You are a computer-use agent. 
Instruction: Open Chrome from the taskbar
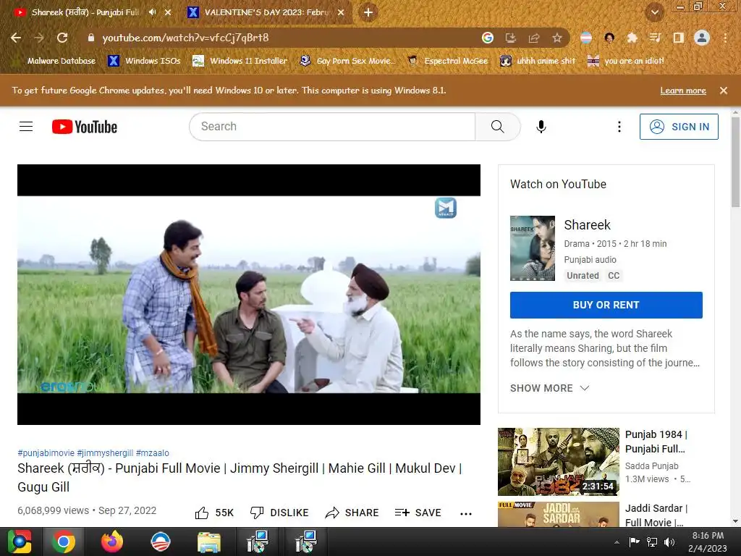pos(64,542)
